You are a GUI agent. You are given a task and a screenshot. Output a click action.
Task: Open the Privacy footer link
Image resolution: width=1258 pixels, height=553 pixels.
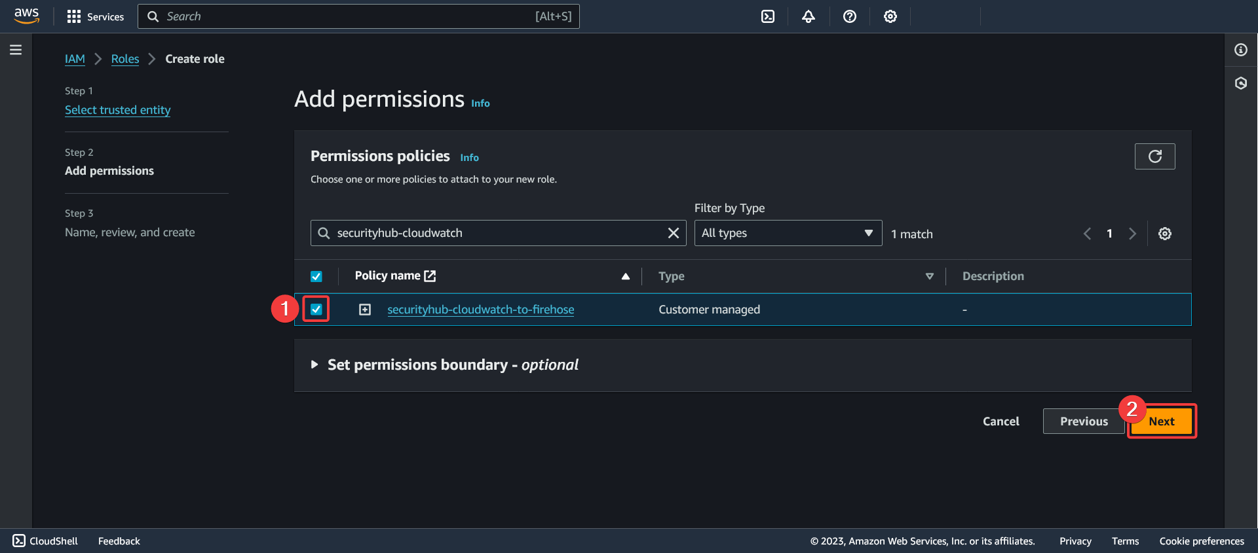[x=1075, y=541]
